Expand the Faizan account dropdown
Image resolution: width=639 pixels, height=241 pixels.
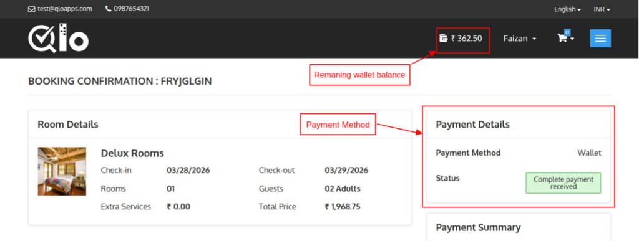(x=520, y=39)
